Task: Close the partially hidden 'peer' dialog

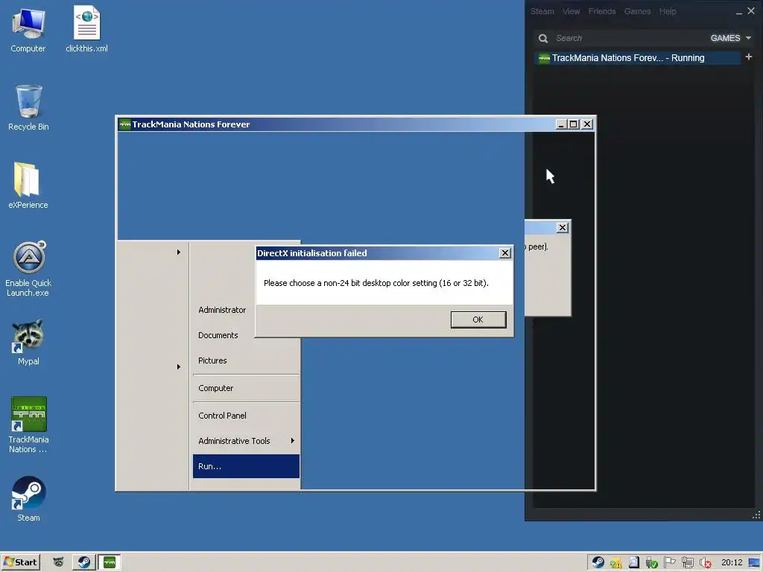Action: [562, 227]
